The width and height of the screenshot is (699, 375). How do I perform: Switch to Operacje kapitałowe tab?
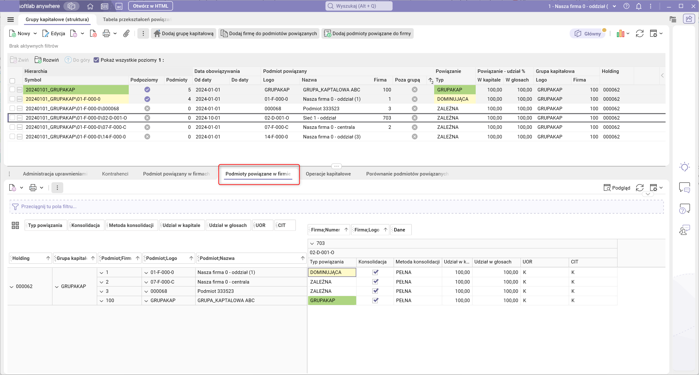328,174
